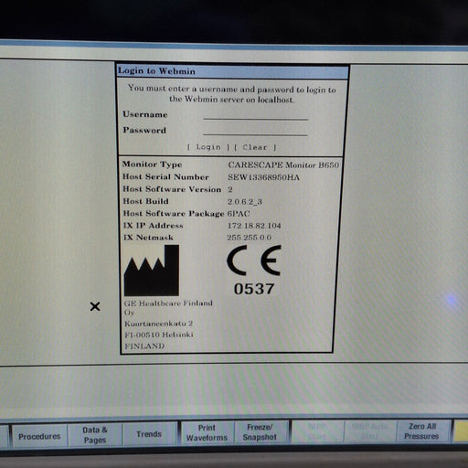Screen dimensions: 468x468
Task: Open the Data & Pages menu
Action: coord(95,435)
